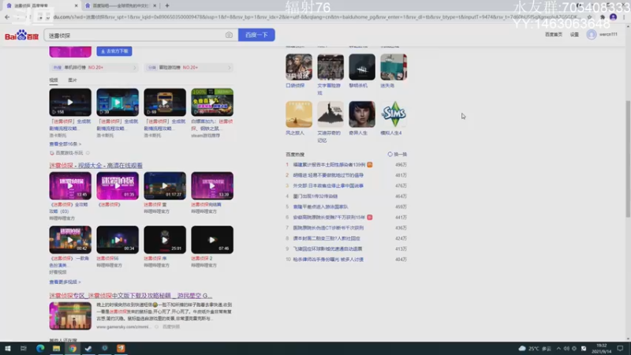Viewport: 631px width, 355px height.
Task: Open the orange app on the taskbar
Action: (121, 348)
